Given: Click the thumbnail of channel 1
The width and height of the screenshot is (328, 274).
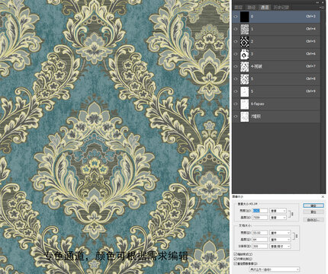Looking at the screenshot, I should [x=245, y=29].
